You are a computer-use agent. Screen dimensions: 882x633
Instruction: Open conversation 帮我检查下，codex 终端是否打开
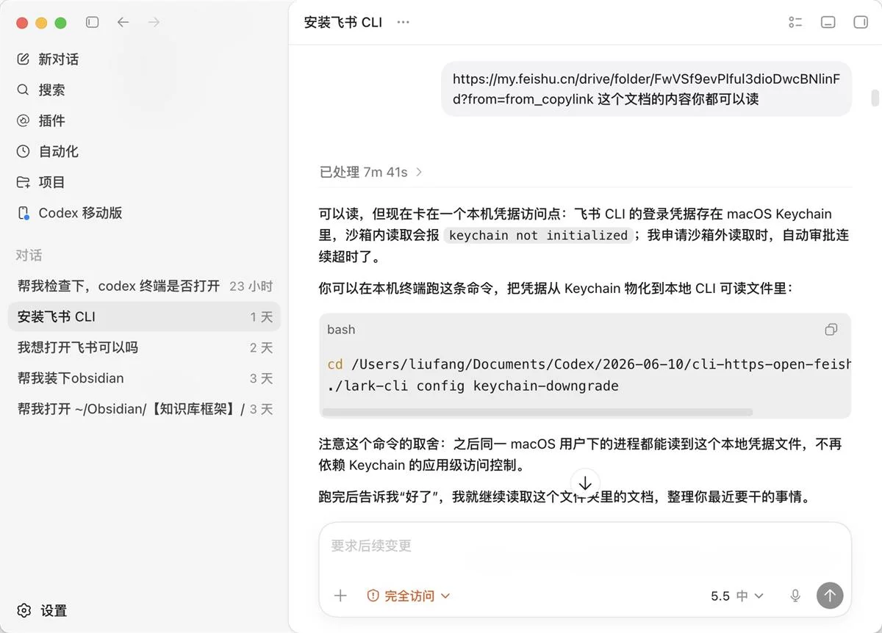tap(145, 286)
